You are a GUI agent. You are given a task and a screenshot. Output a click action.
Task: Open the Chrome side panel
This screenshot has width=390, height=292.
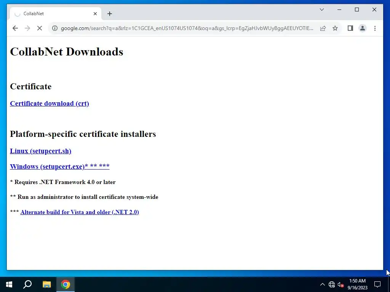coord(350,28)
